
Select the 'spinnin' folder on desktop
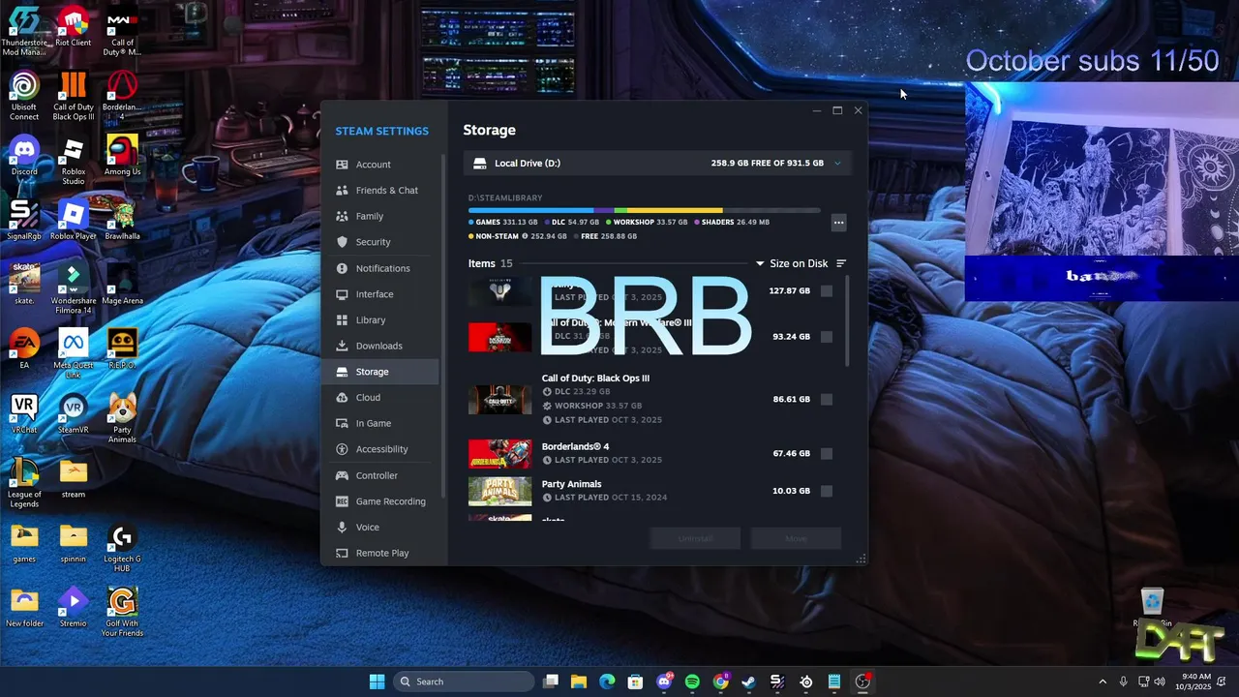tap(74, 543)
